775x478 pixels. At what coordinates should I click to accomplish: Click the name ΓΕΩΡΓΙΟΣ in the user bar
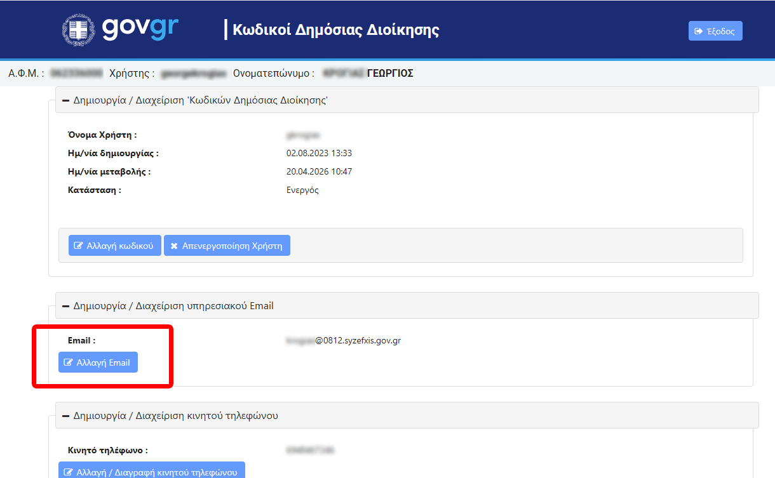[390, 73]
